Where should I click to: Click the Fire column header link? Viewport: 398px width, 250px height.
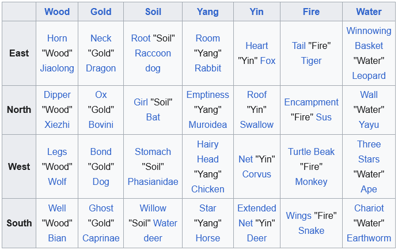(x=311, y=12)
